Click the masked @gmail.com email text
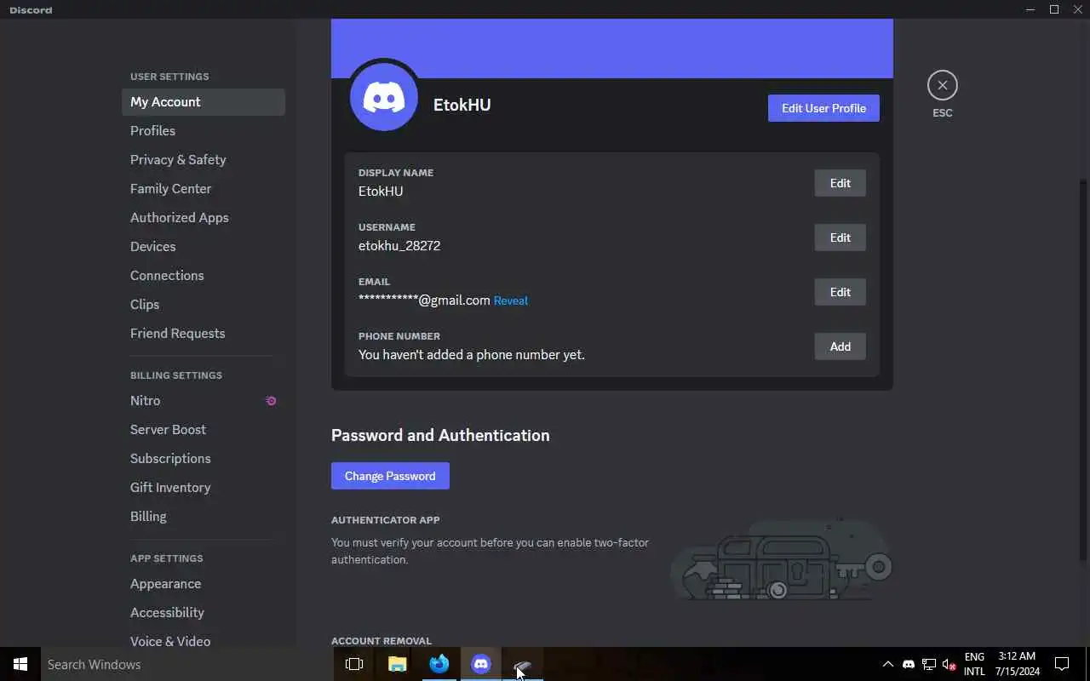The image size is (1090, 681). 424,300
